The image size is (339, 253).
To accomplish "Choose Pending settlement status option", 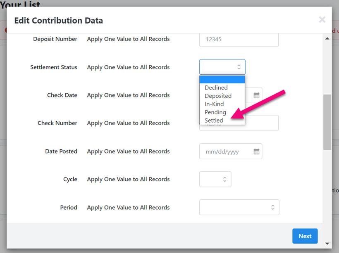I will point(215,112).
